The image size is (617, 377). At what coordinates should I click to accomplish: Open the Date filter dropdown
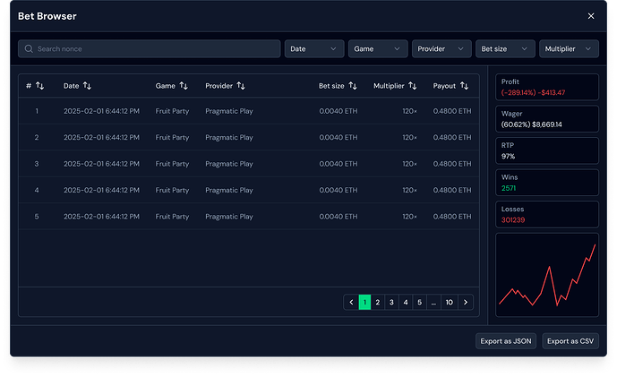pos(314,48)
